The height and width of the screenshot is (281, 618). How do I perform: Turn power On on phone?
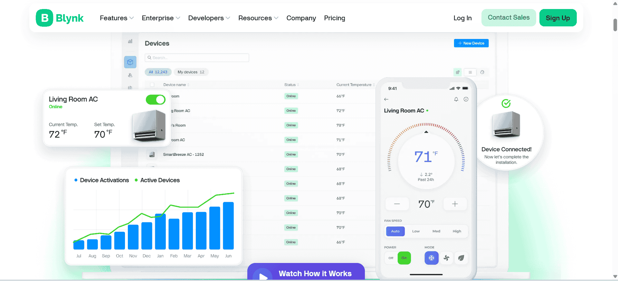[x=404, y=258]
